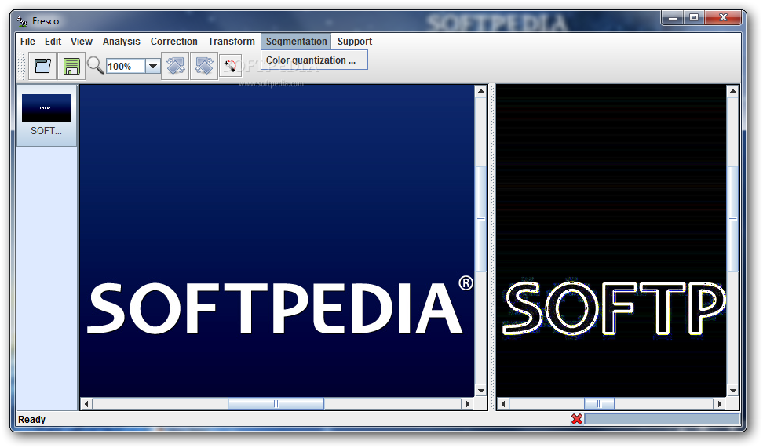Viewport: 763px width, 448px height.
Task: Click inside the 100% zoom field
Action: 126,66
